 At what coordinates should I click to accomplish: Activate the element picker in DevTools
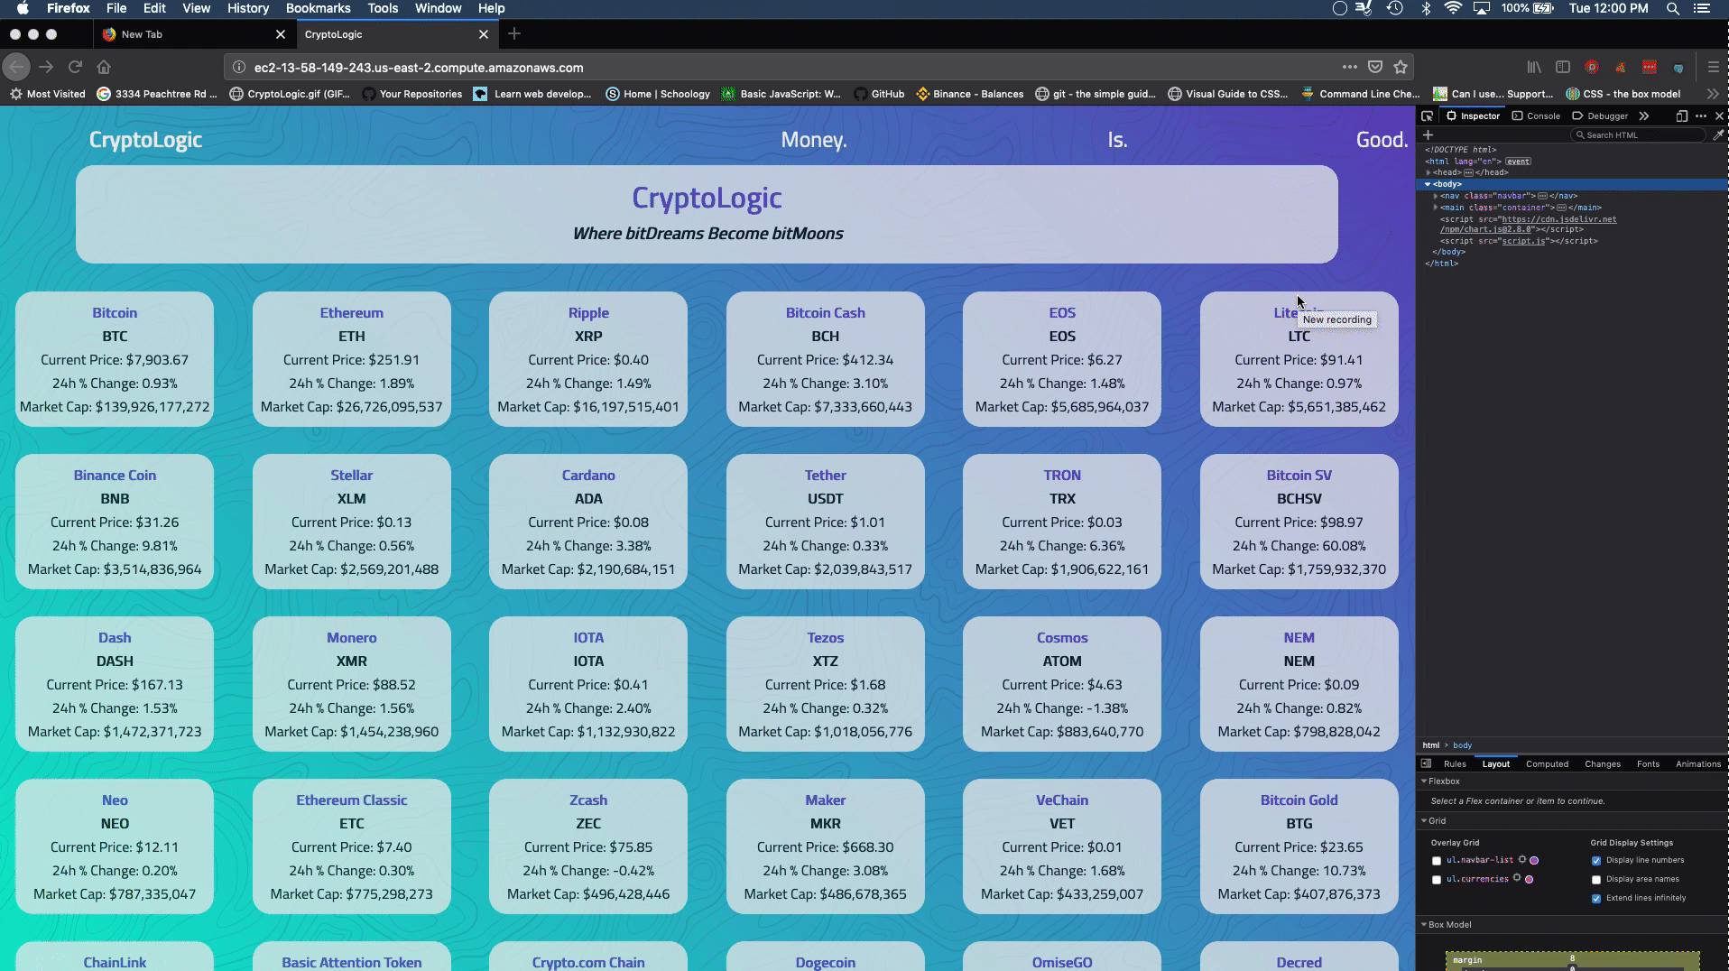[1427, 116]
